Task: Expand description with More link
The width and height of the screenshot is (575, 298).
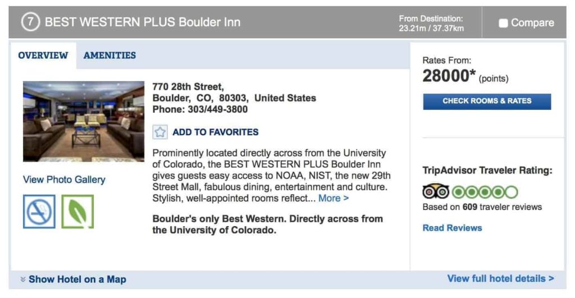Action: (x=334, y=198)
